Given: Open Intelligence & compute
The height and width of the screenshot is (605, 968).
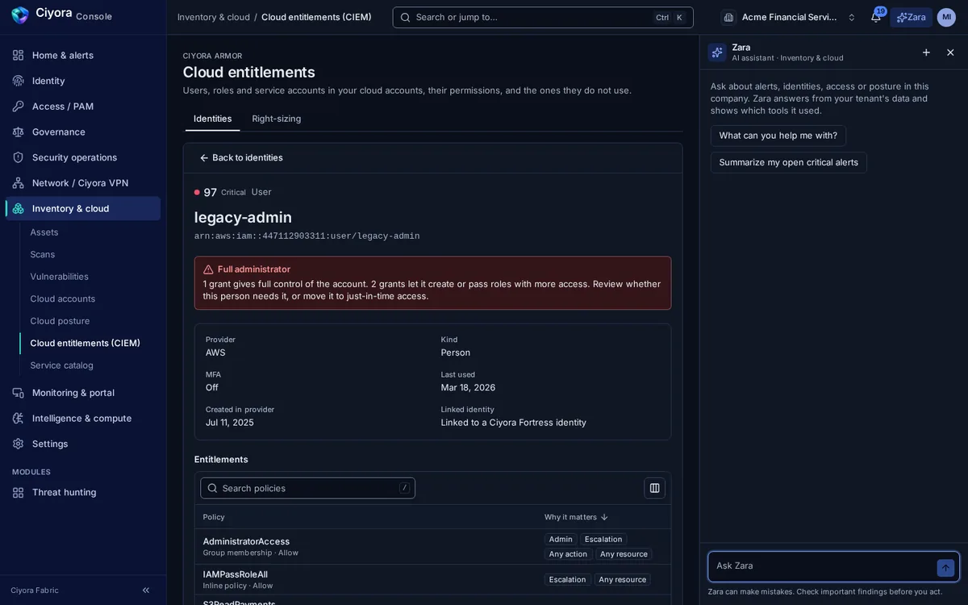Looking at the screenshot, I should click(83, 418).
